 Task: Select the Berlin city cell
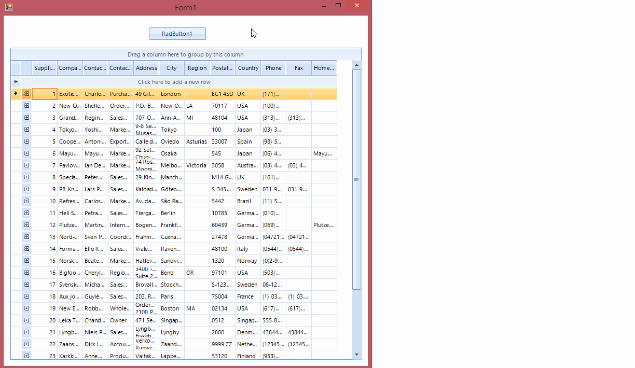point(172,213)
